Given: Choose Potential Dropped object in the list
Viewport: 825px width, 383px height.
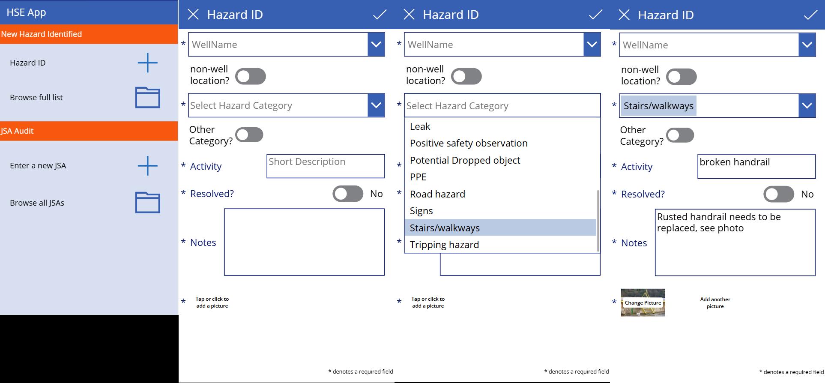Looking at the screenshot, I should (465, 160).
